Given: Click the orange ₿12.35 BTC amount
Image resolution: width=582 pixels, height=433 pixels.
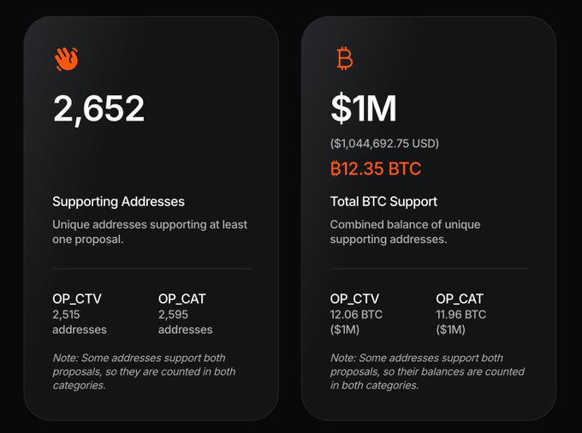Looking at the screenshot, I should point(376,169).
